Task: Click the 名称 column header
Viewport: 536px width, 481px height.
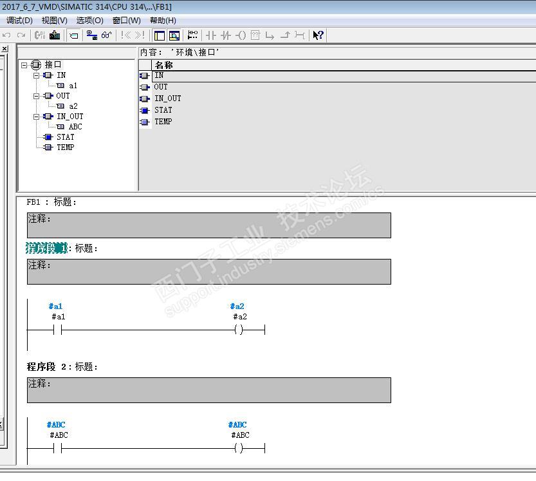Action: coord(344,65)
